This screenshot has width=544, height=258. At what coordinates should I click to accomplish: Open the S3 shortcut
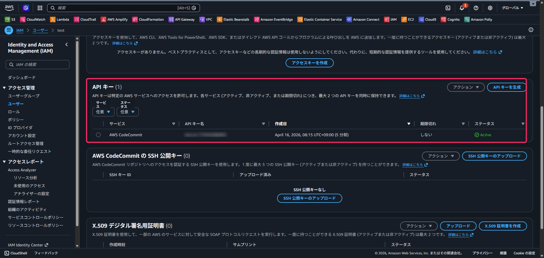point(10,20)
